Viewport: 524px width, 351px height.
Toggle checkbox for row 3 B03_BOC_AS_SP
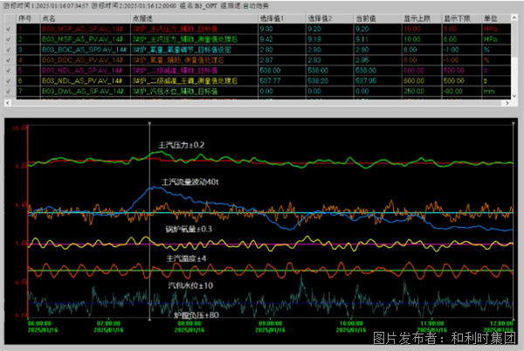pyautogui.click(x=8, y=51)
